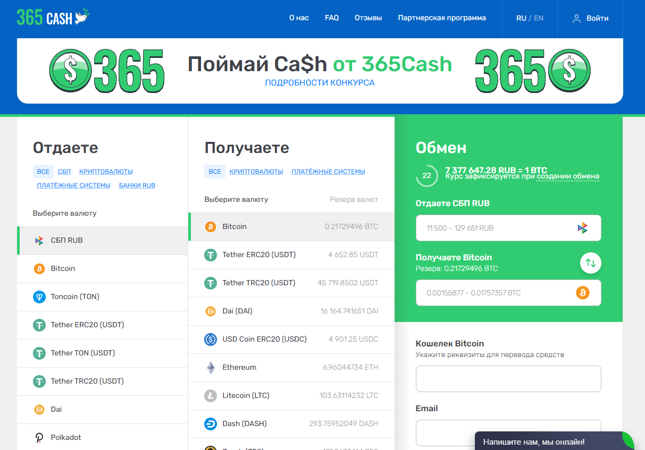
Task: Select the Платёжные системы filter under Отдаете
Action: pos(73,185)
